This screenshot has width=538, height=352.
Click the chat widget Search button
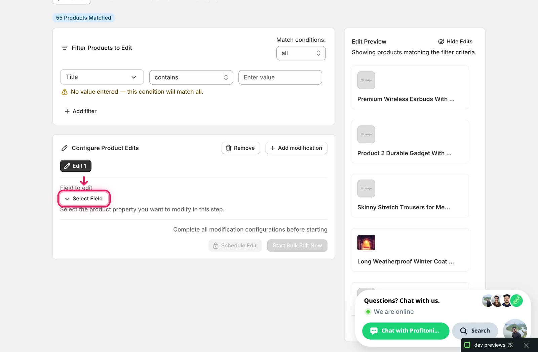475,331
